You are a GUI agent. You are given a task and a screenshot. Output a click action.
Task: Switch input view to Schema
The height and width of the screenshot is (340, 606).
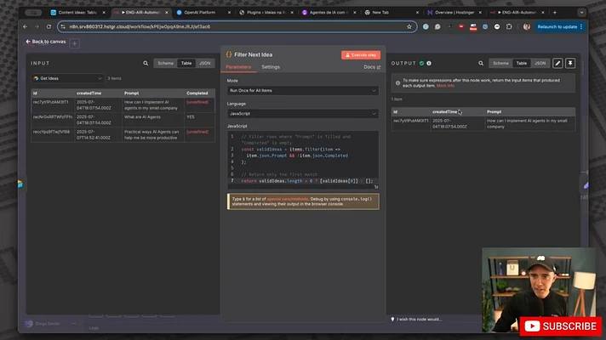[x=165, y=63]
